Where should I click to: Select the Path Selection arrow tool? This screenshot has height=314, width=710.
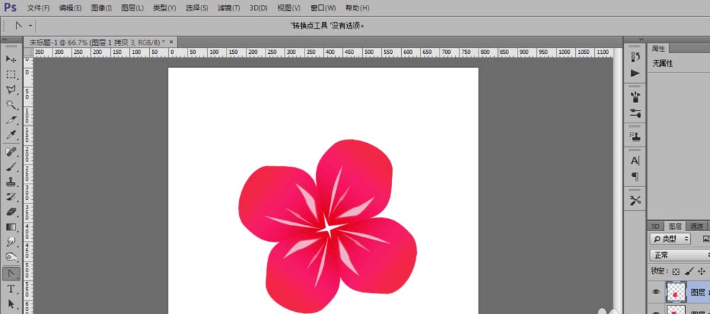[x=11, y=304]
